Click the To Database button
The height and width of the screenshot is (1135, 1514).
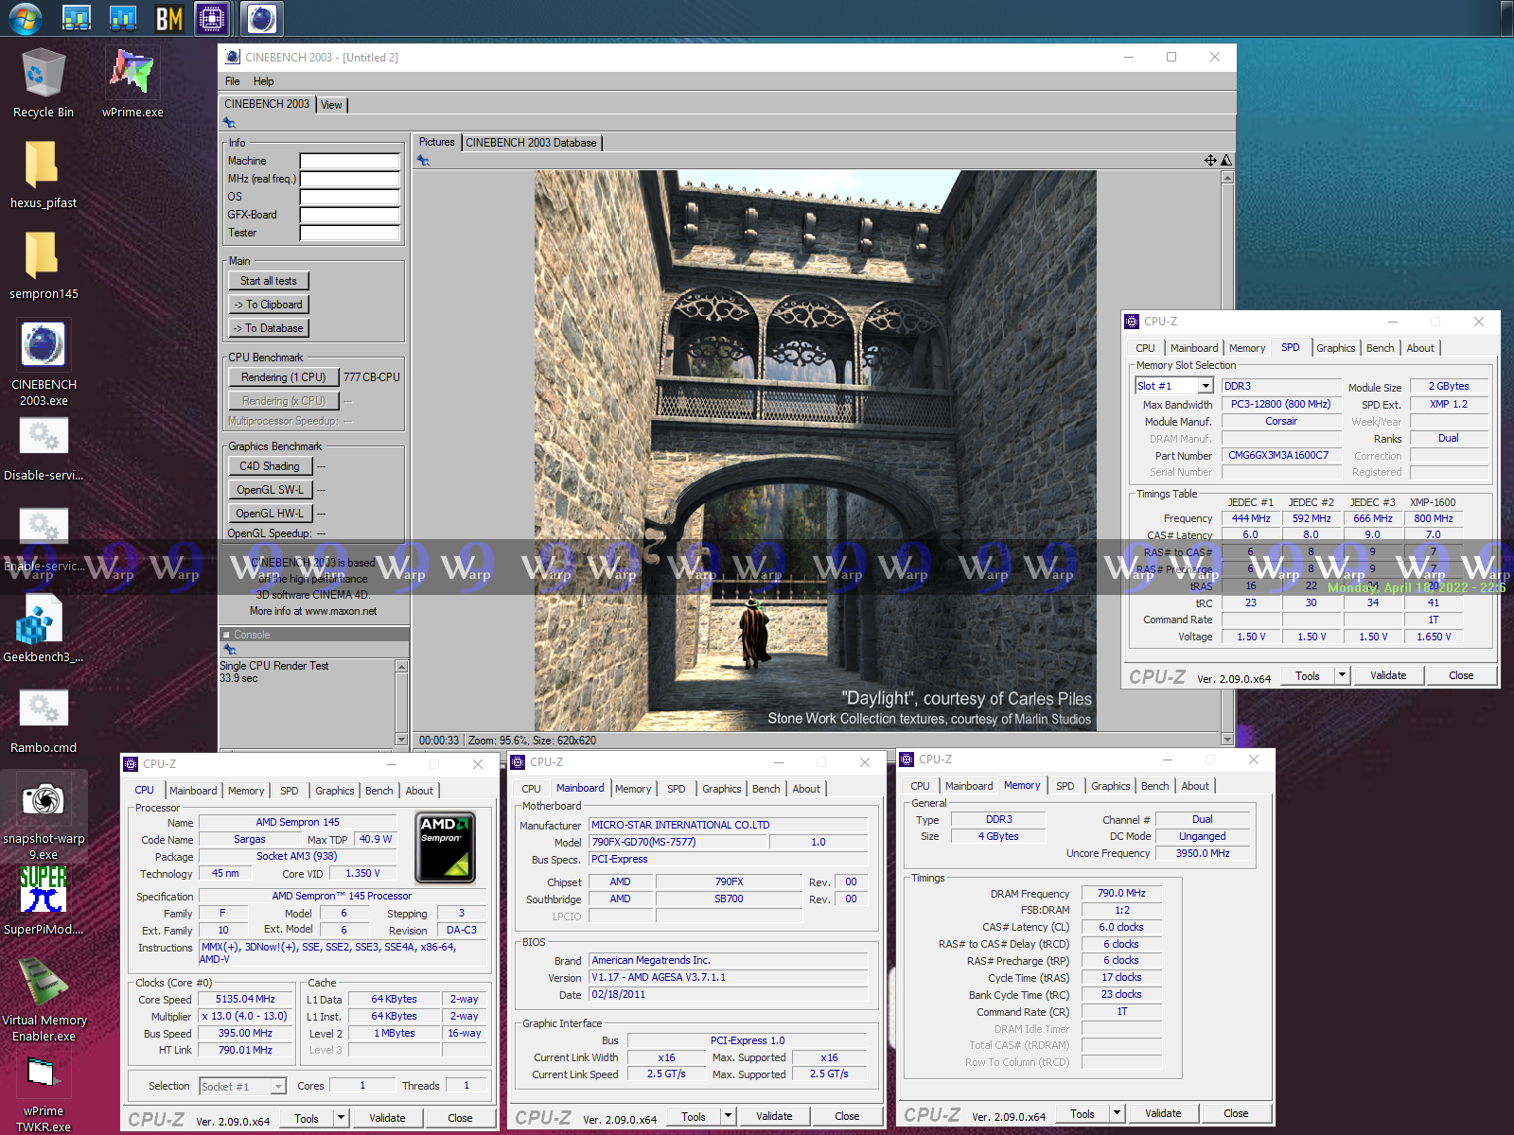pos(269,328)
